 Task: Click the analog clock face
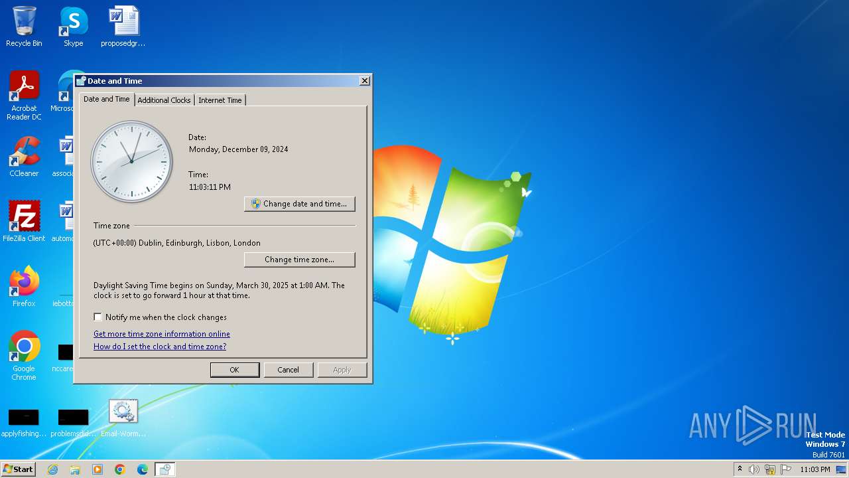[x=131, y=161]
